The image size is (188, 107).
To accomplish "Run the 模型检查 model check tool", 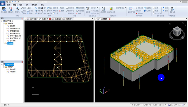I will [172, 10].
